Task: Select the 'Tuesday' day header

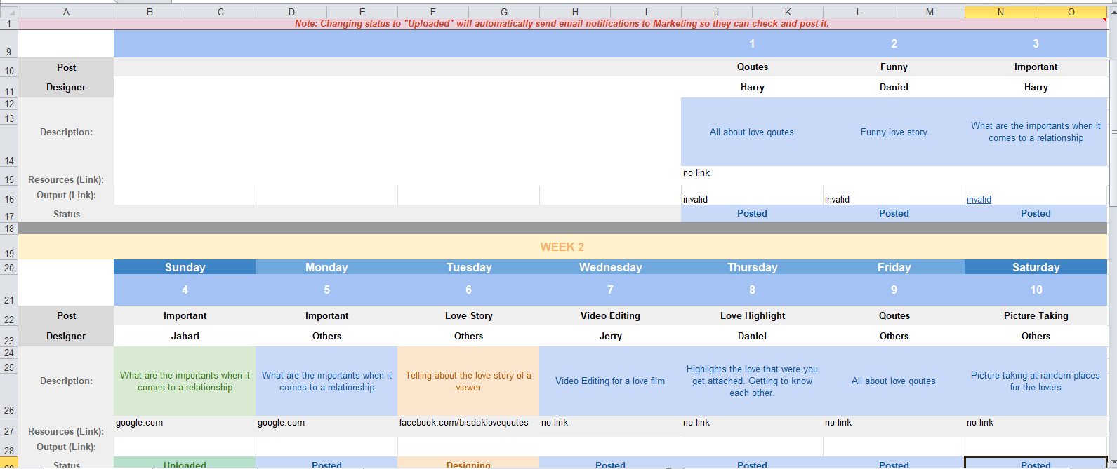Action: click(469, 267)
